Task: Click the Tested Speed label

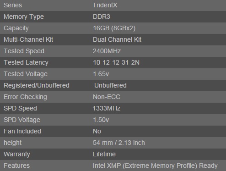Action: click(24, 51)
